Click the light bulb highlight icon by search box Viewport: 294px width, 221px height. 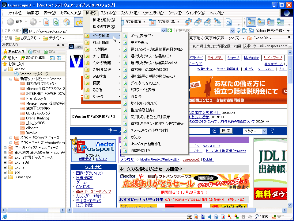click(x=239, y=31)
